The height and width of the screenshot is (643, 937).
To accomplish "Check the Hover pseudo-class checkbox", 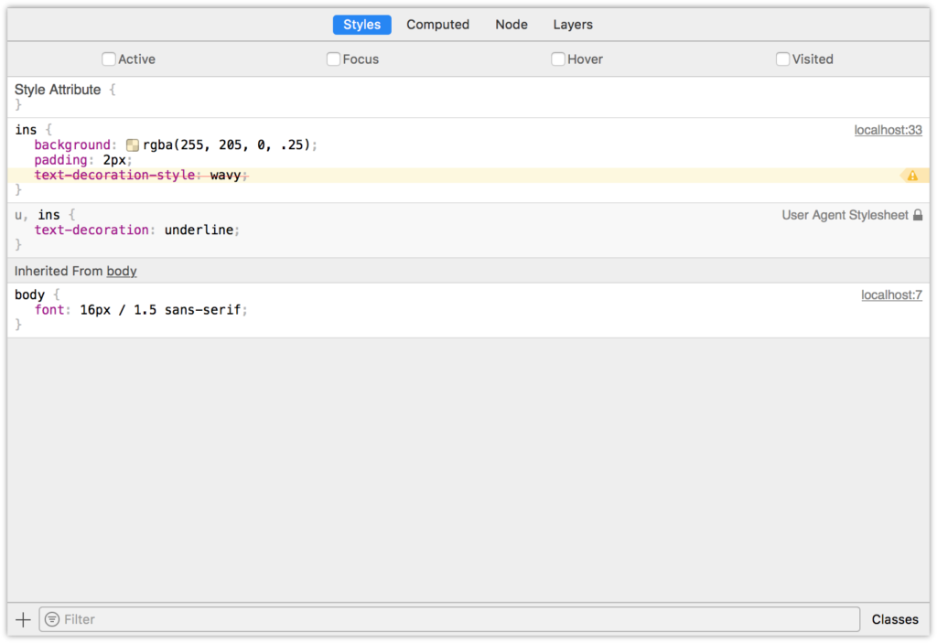I will [558, 59].
